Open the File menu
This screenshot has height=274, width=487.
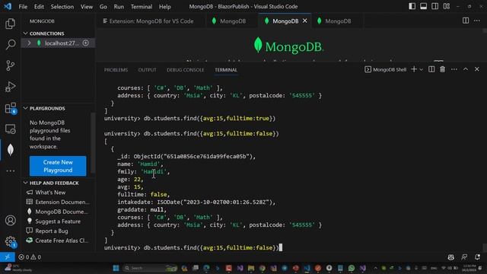coord(23,7)
